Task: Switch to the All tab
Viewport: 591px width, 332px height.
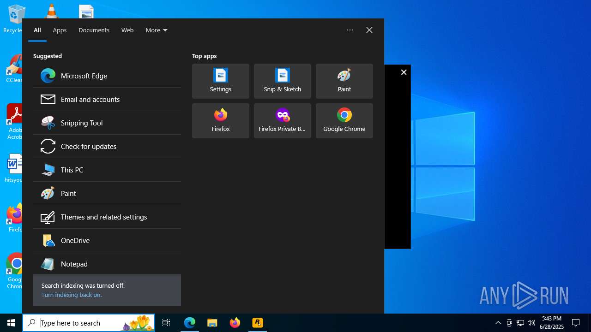Action: point(37,30)
